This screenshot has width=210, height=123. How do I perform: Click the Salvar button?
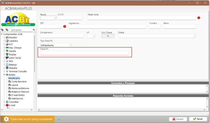(198, 119)
